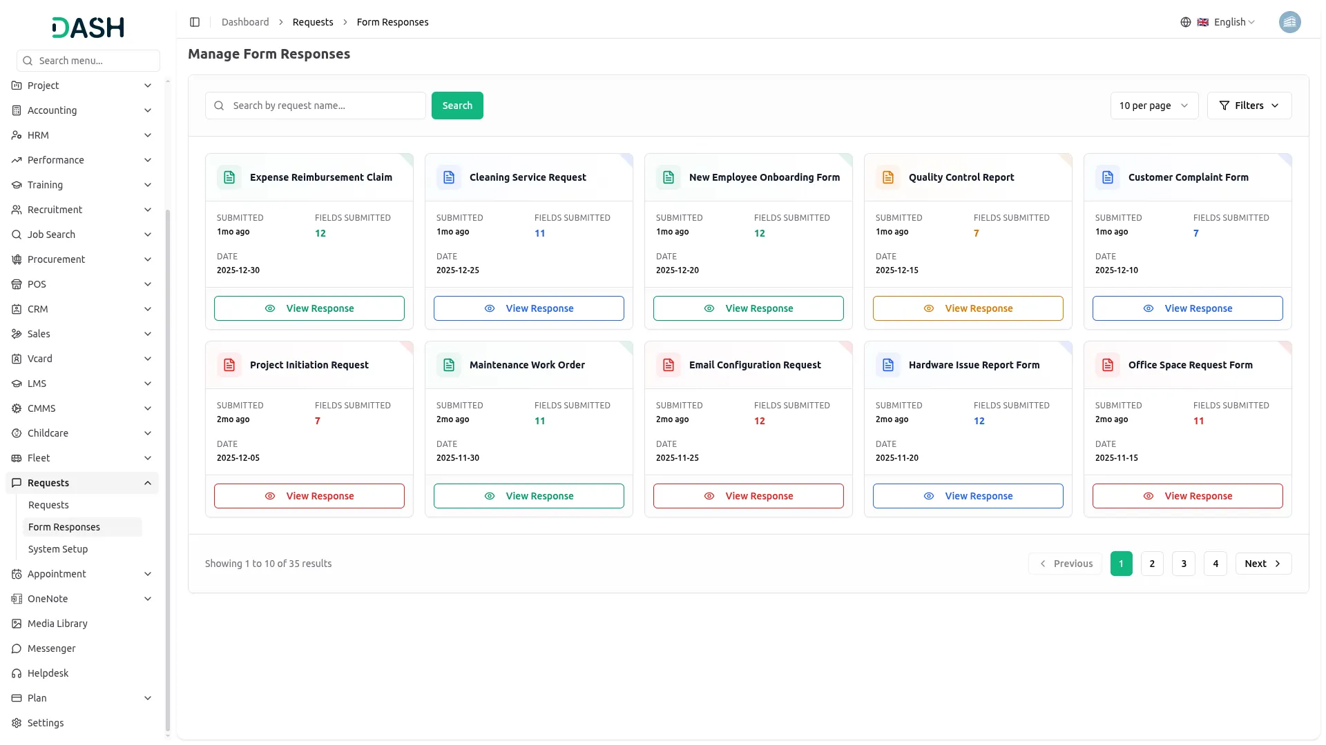
Task: Open the System Setup submenu item
Action: pyautogui.click(x=58, y=549)
